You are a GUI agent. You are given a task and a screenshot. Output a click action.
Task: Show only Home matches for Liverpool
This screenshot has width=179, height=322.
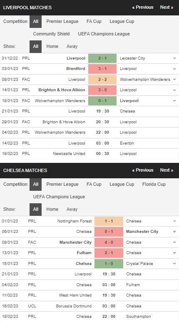point(52,46)
